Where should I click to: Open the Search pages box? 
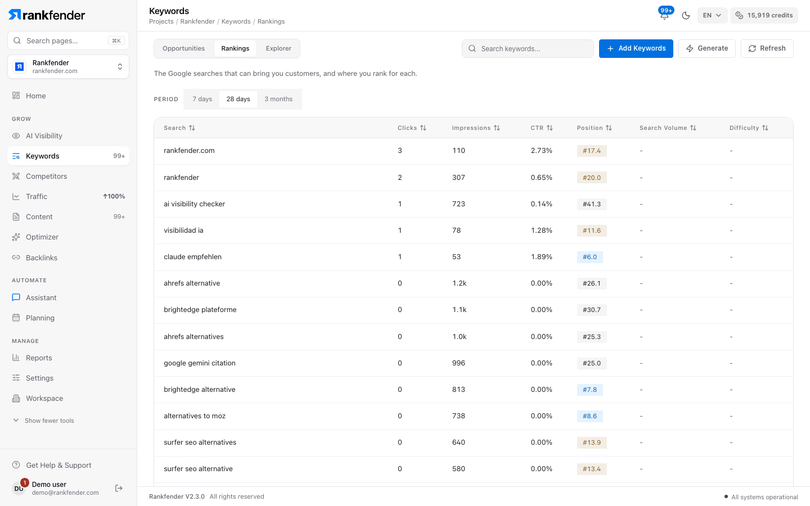coord(68,40)
